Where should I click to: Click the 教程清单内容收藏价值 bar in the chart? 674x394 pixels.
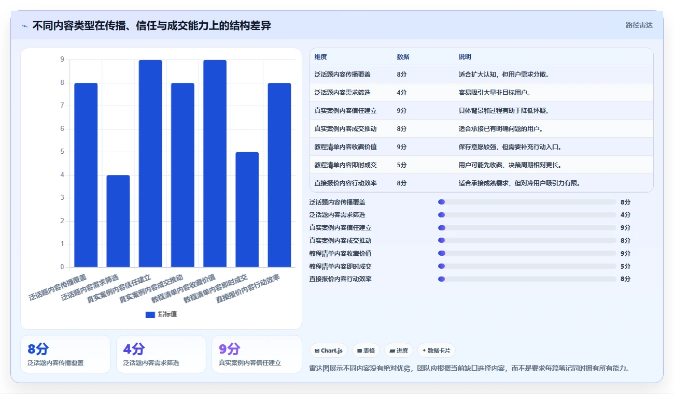click(215, 164)
